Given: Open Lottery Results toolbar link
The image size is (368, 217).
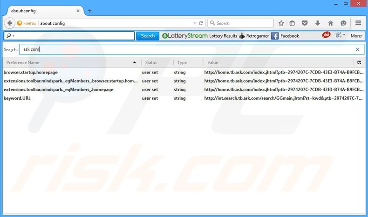Looking at the screenshot, I should pos(223,36).
